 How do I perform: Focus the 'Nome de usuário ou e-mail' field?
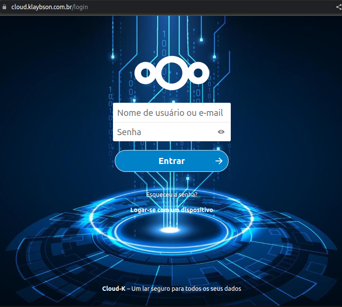point(172,113)
